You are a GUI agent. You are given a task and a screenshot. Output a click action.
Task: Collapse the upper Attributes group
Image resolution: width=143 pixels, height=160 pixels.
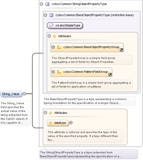point(49,36)
